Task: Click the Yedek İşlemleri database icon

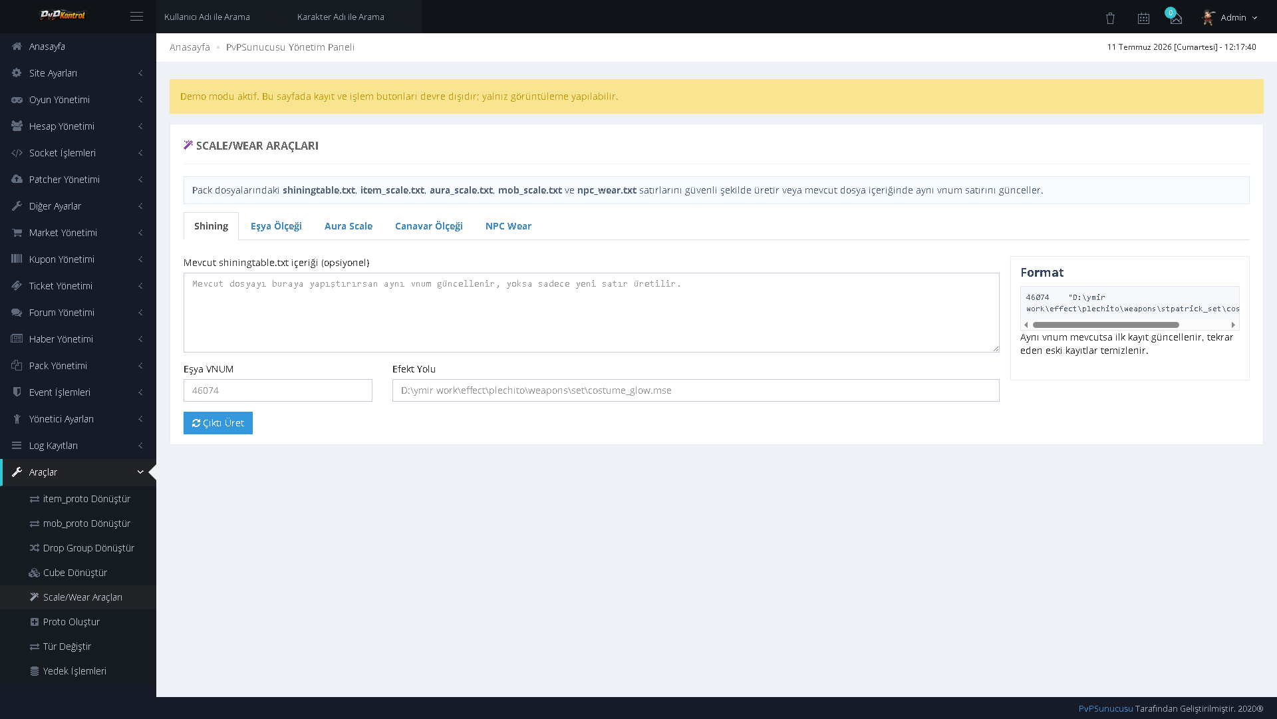Action: (35, 671)
